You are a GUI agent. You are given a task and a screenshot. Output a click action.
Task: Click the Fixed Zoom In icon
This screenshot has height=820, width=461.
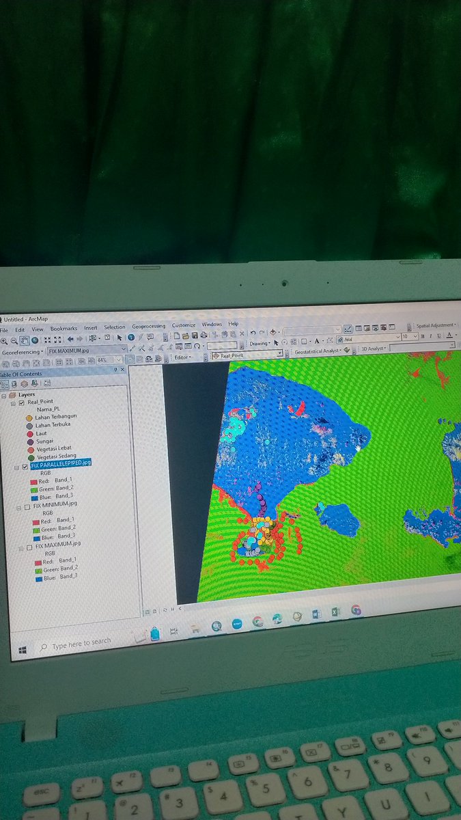[48, 340]
